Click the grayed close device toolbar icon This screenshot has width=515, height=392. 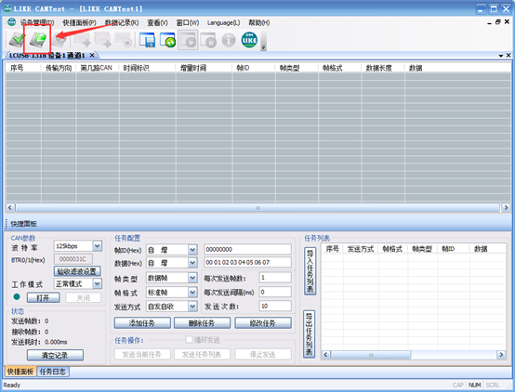point(59,41)
